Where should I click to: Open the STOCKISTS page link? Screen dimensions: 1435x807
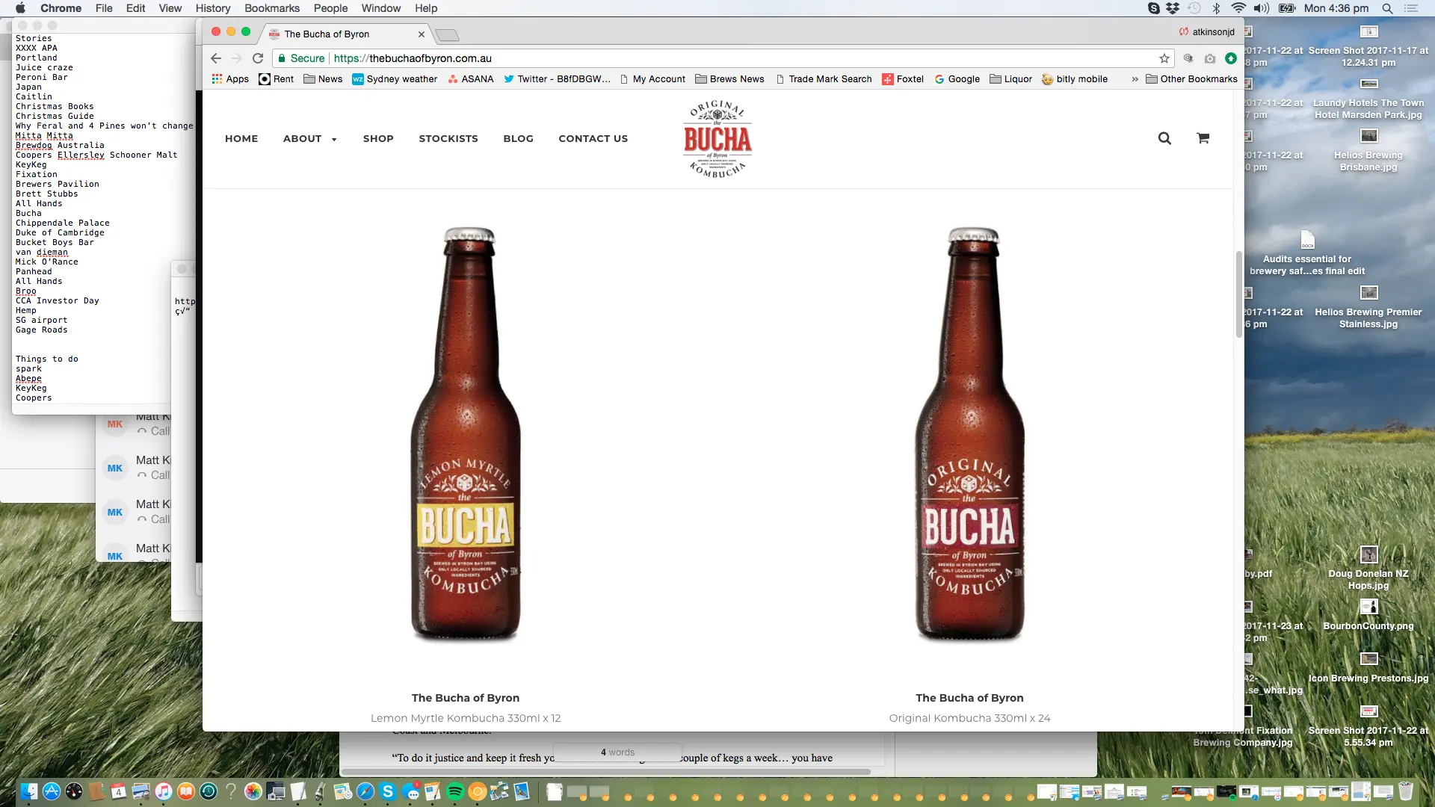coord(448,139)
